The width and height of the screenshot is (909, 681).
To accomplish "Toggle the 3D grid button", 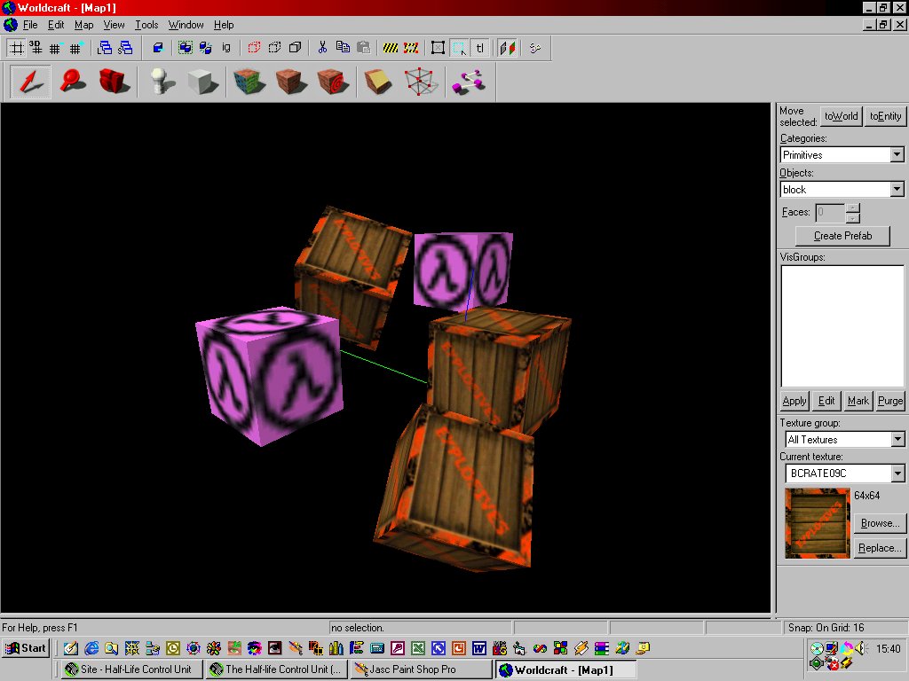I will tap(36, 48).
